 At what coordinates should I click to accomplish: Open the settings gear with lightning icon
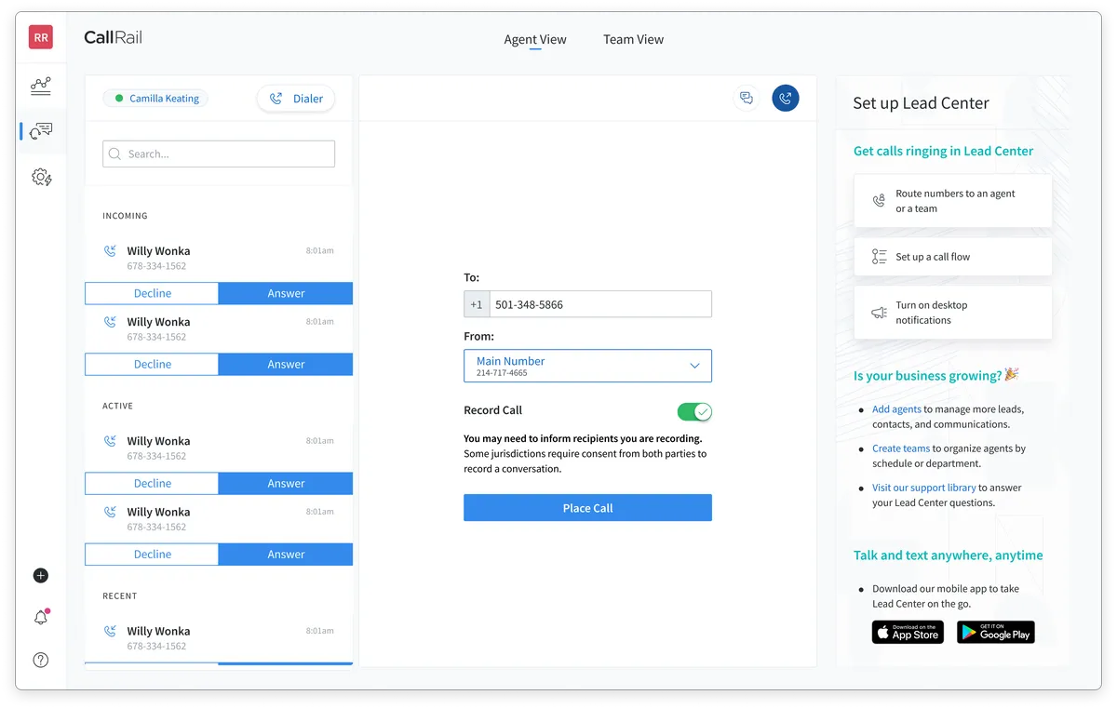tap(41, 177)
